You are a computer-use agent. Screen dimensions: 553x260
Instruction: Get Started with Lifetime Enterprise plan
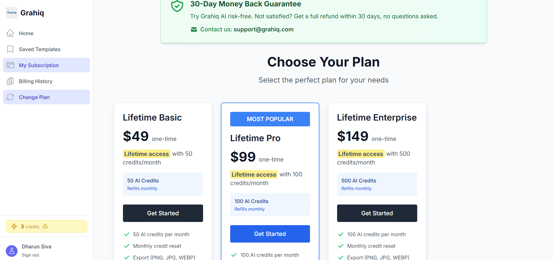tap(377, 213)
